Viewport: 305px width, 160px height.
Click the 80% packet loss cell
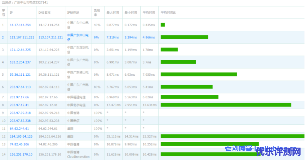(97, 87)
